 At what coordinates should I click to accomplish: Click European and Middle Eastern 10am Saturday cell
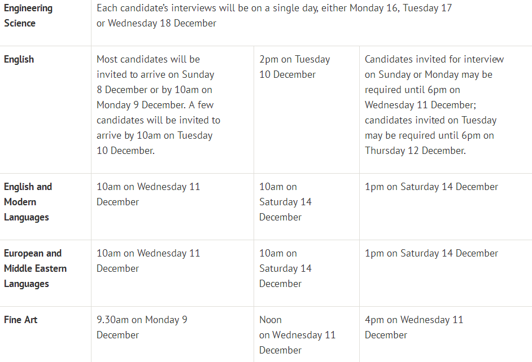(285, 268)
